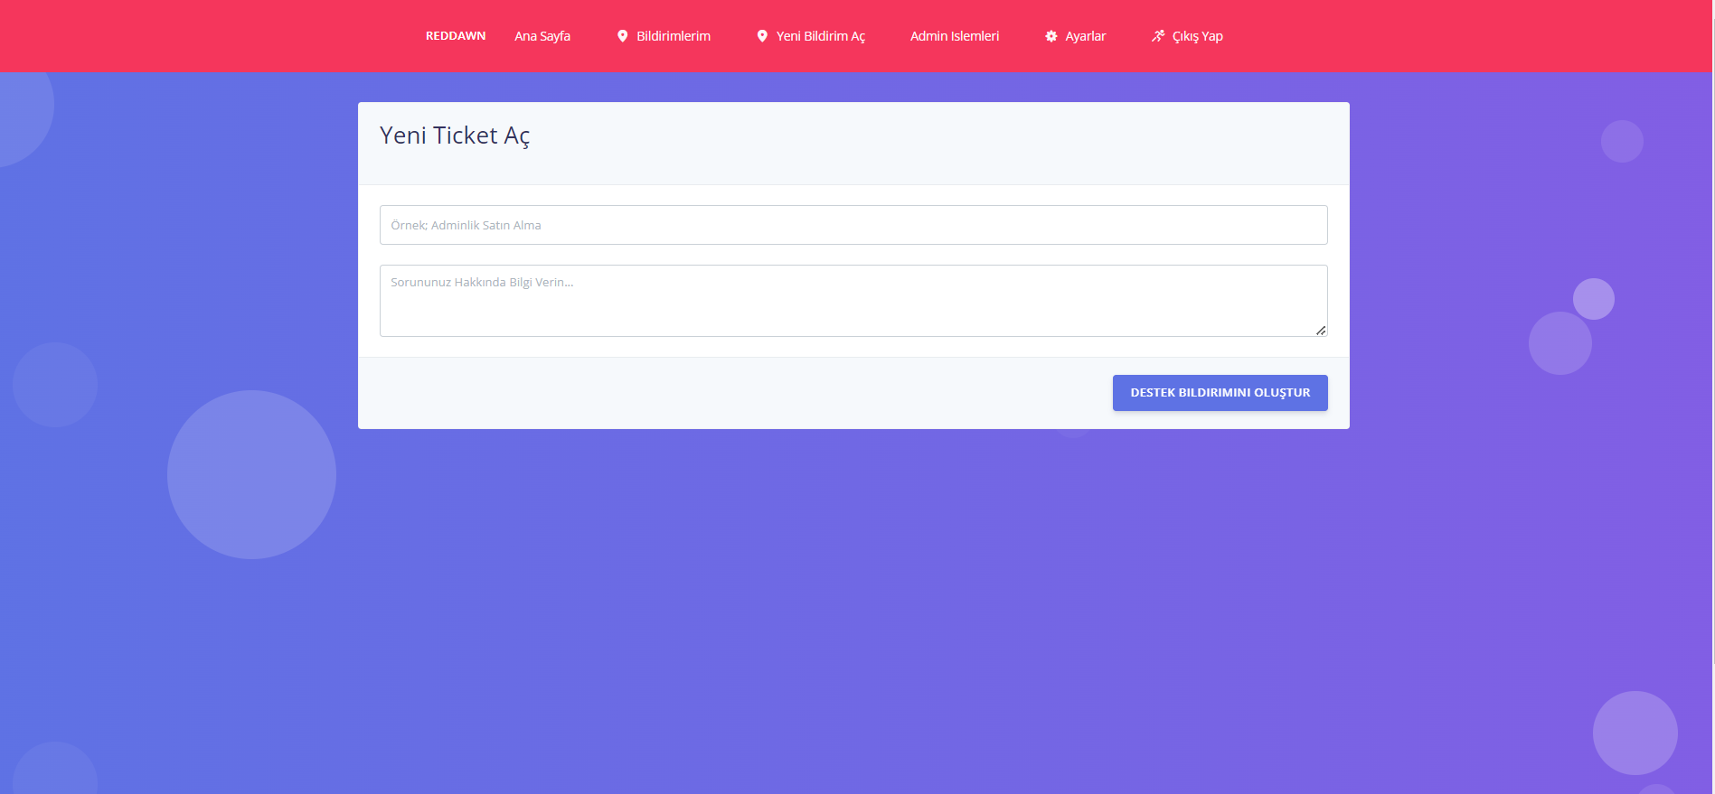Open the Bildirimlerim menu item
Screen dimensions: 1715x794
674,36
